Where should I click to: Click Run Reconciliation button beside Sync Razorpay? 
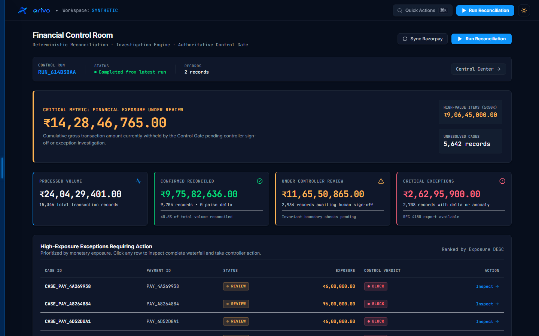pyautogui.click(x=481, y=39)
